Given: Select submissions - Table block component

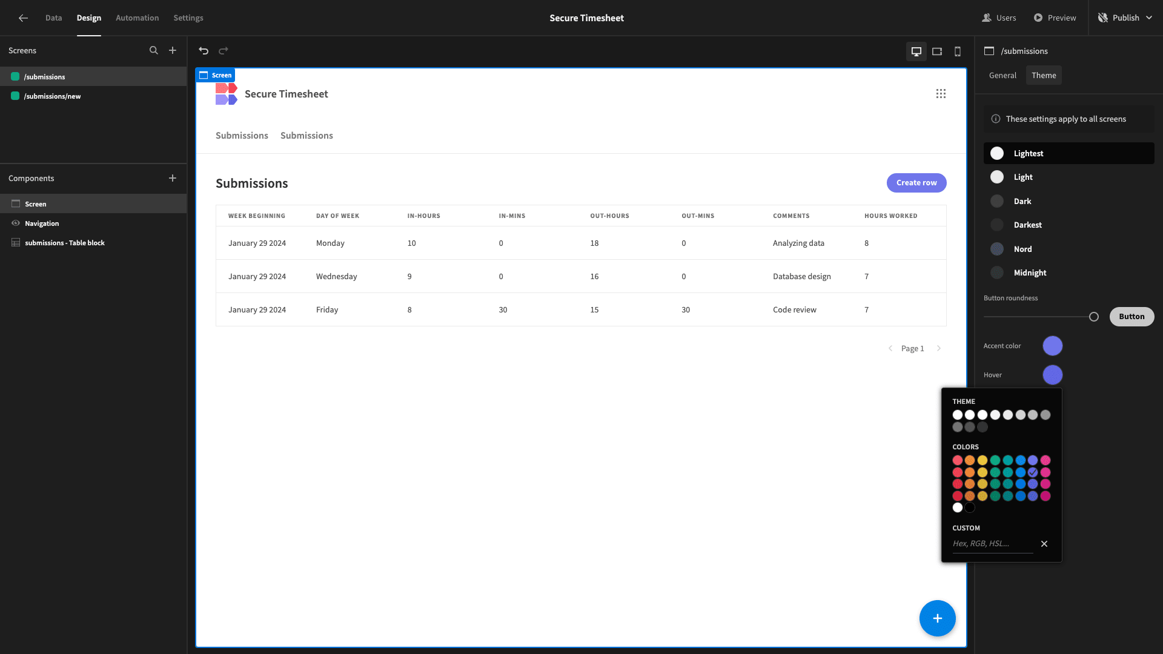Looking at the screenshot, I should [x=93, y=243].
